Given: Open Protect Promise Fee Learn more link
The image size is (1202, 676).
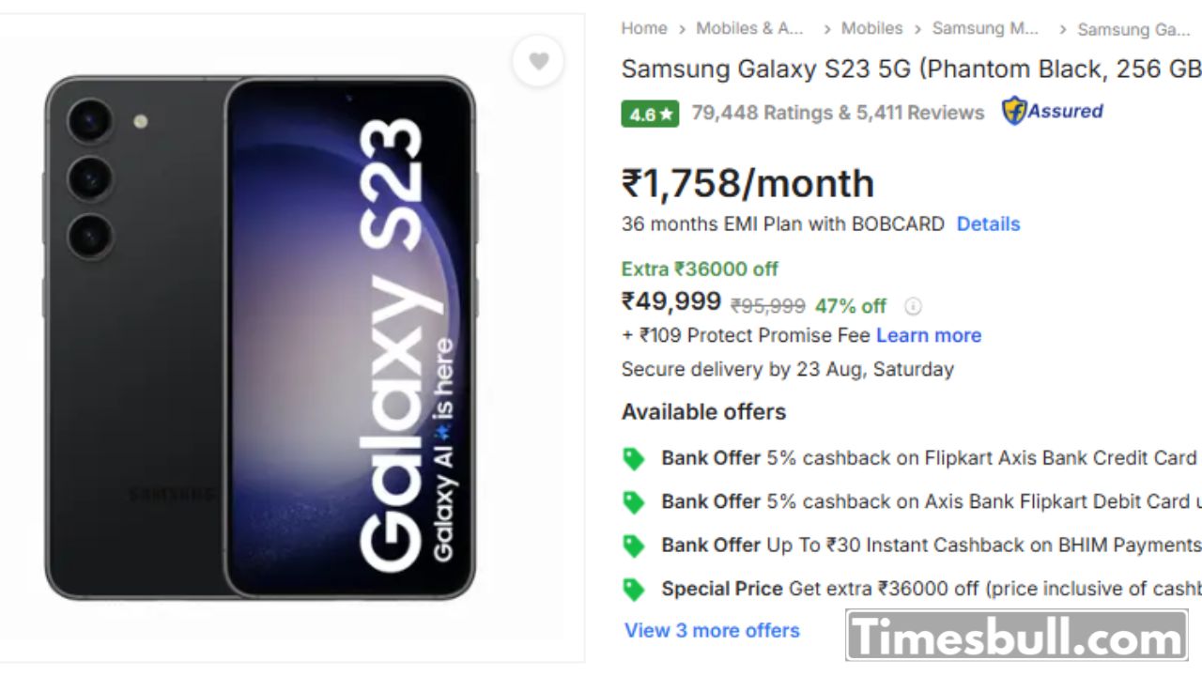Looking at the screenshot, I should [x=929, y=335].
